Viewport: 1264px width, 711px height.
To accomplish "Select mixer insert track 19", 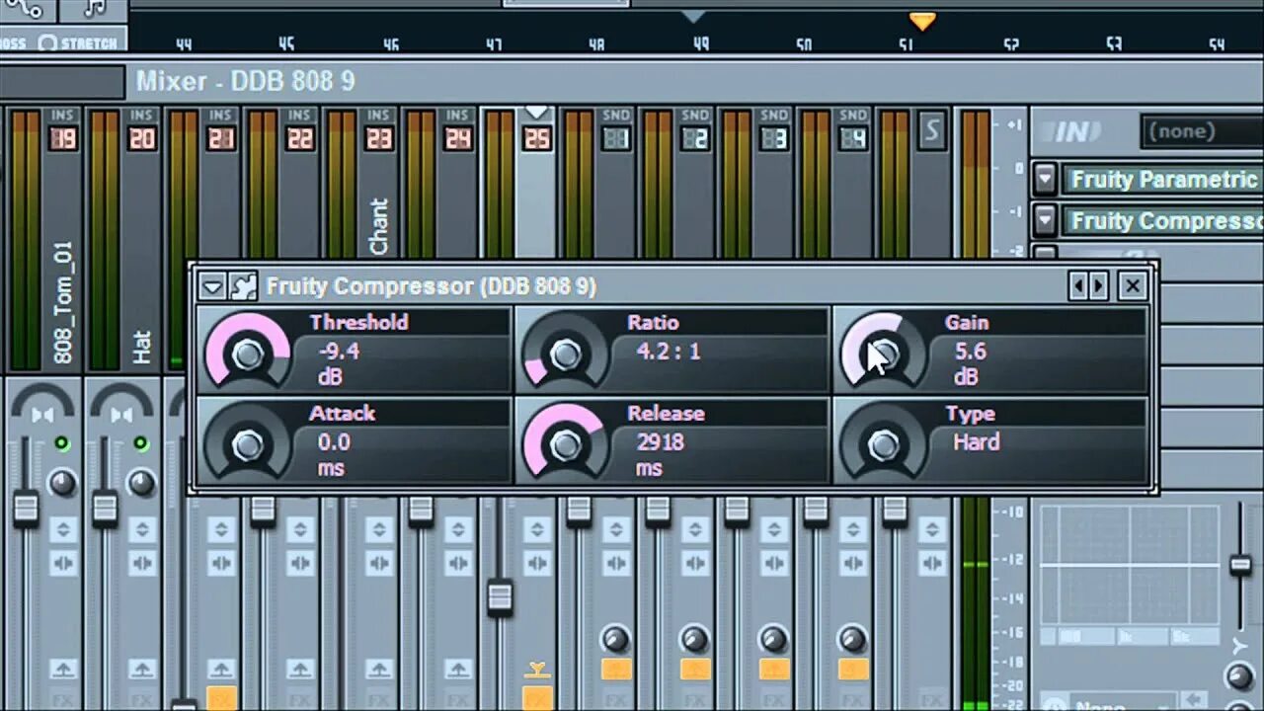I will (62, 139).
